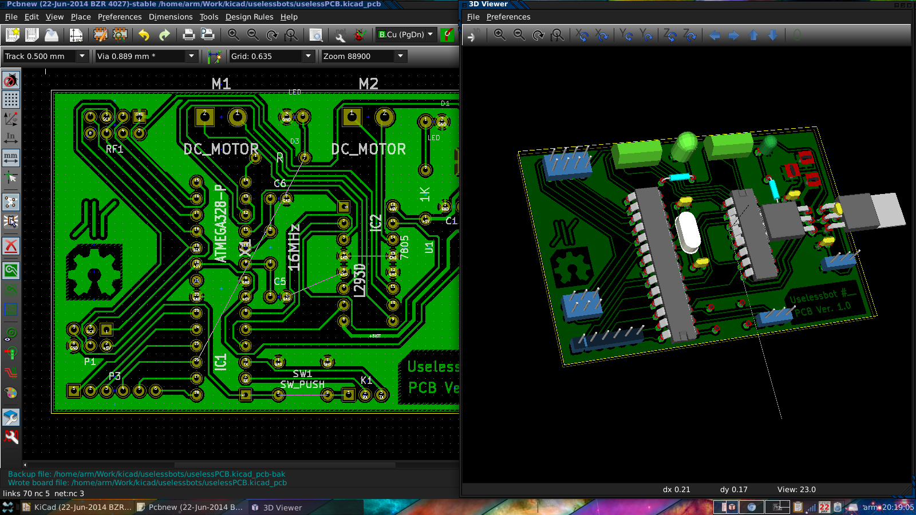Fit 3D view to page
916x515 pixels.
point(558,35)
